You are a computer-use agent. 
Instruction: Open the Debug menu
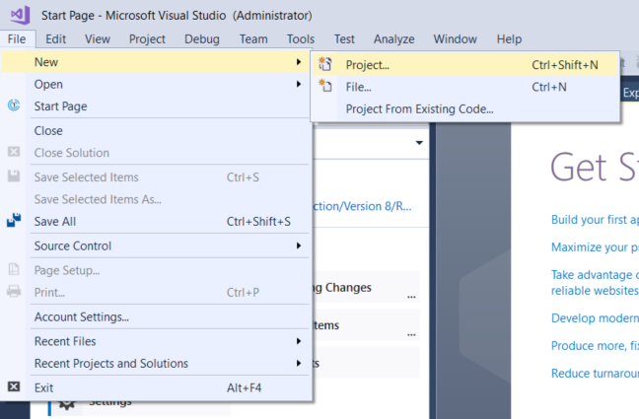202,39
